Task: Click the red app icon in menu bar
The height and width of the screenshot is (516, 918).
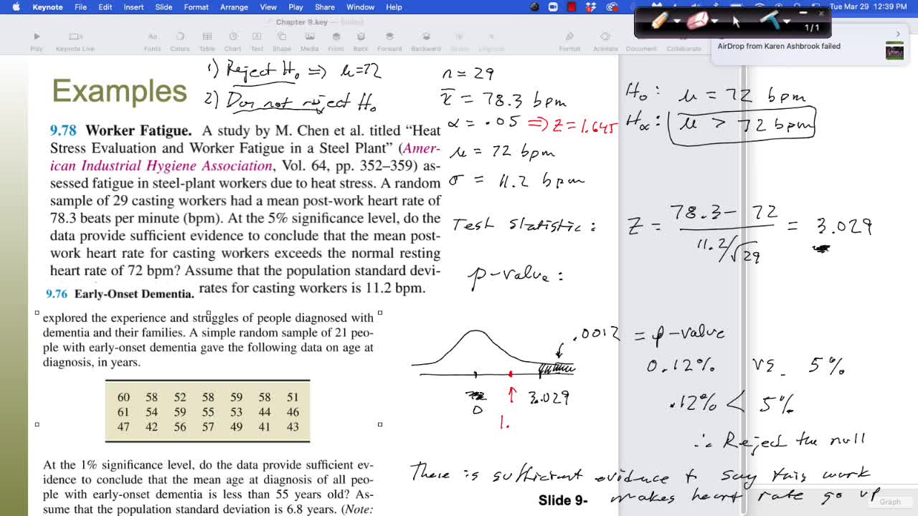Action: 572,7
